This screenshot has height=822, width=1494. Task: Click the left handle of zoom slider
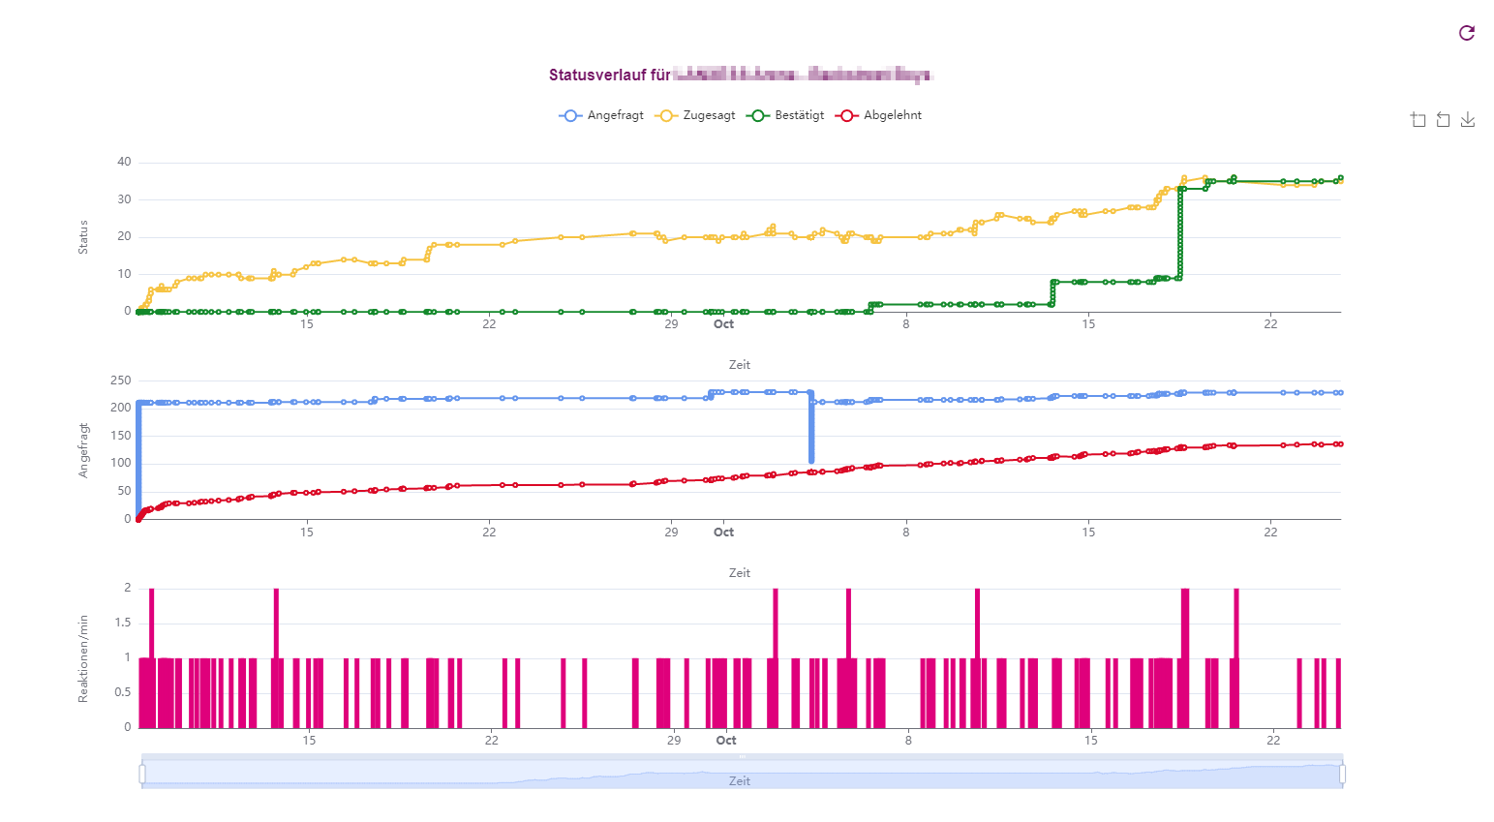(x=142, y=774)
